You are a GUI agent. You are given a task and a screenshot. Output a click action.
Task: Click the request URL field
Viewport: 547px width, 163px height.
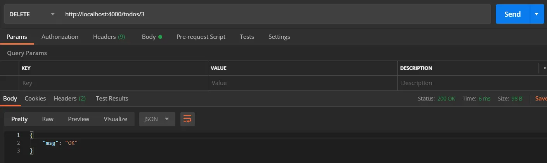coord(272,14)
